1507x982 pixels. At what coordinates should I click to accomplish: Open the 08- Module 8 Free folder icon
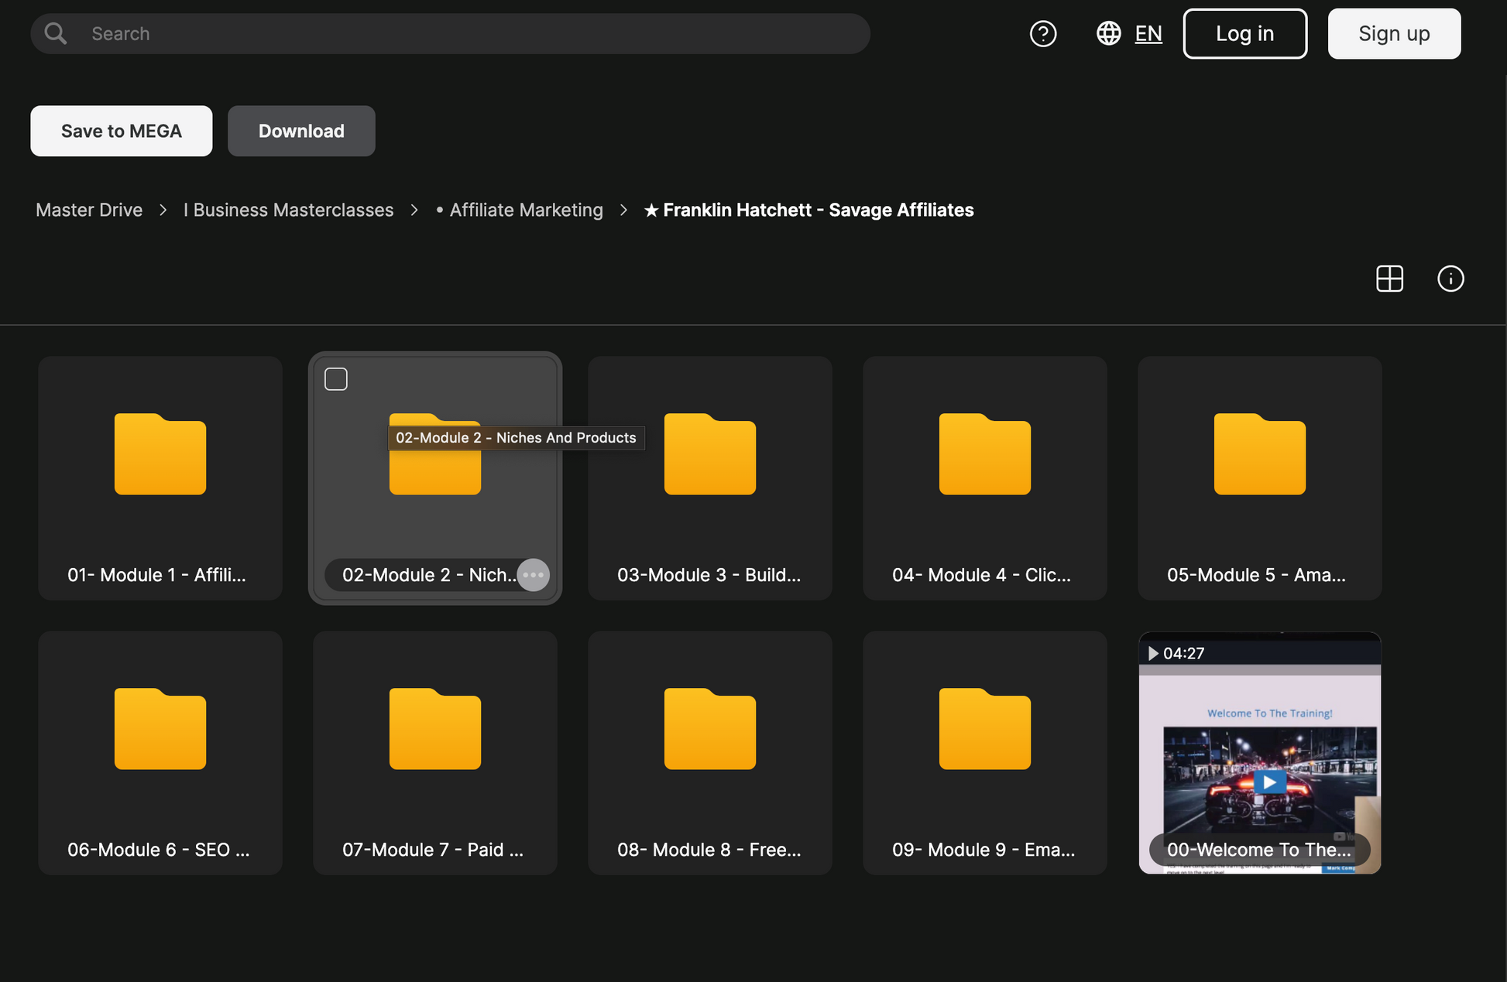pos(710,729)
